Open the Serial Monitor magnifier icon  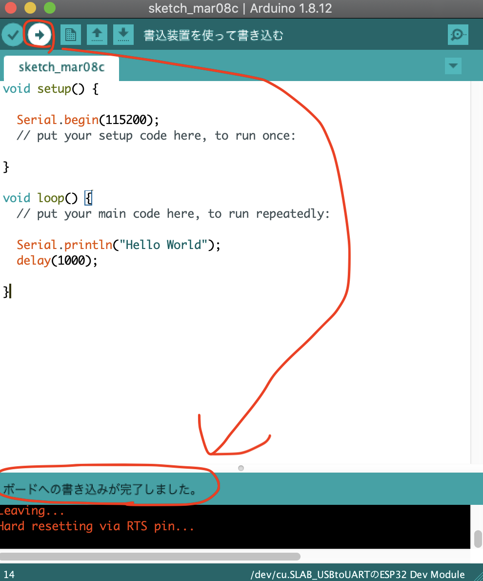pyautogui.click(x=458, y=35)
